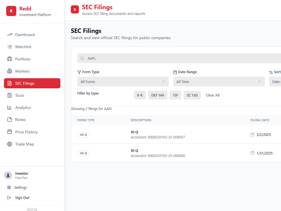Click the Settings gear icon
This screenshot has width=281, height=211.
(x=9, y=187)
